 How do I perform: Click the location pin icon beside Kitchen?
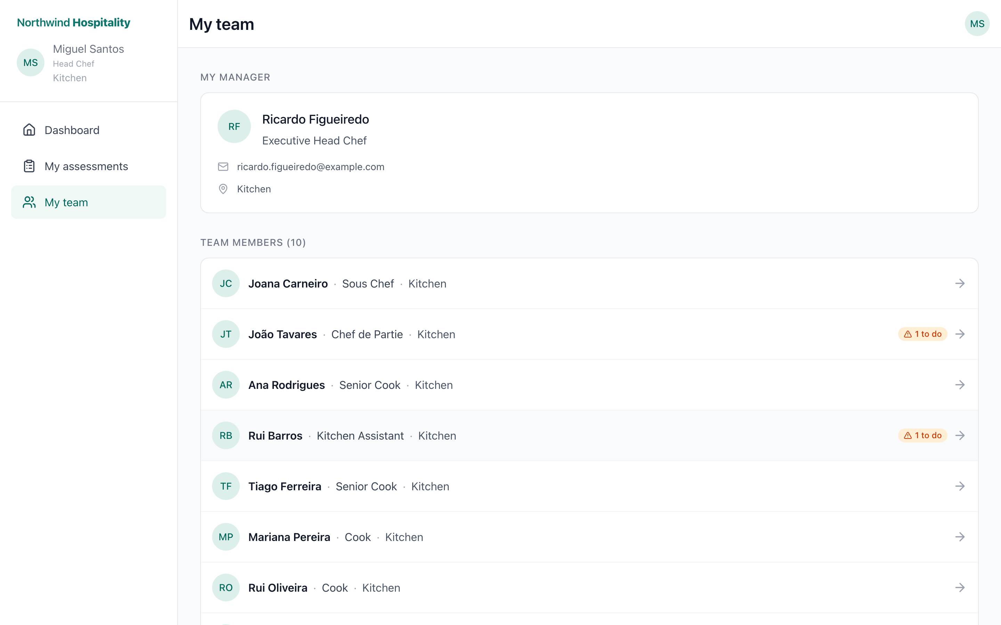[223, 189]
